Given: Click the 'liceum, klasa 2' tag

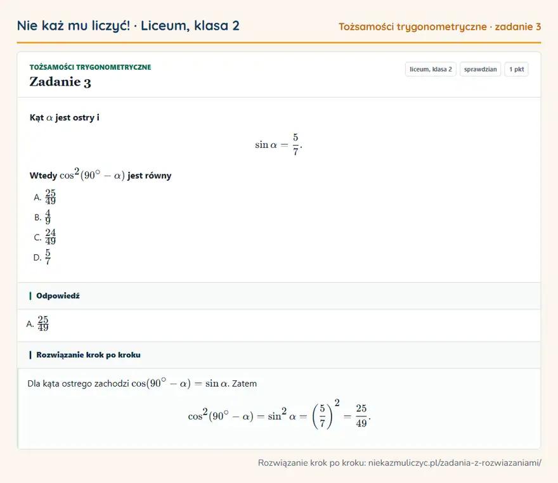Looking at the screenshot, I should (x=431, y=69).
